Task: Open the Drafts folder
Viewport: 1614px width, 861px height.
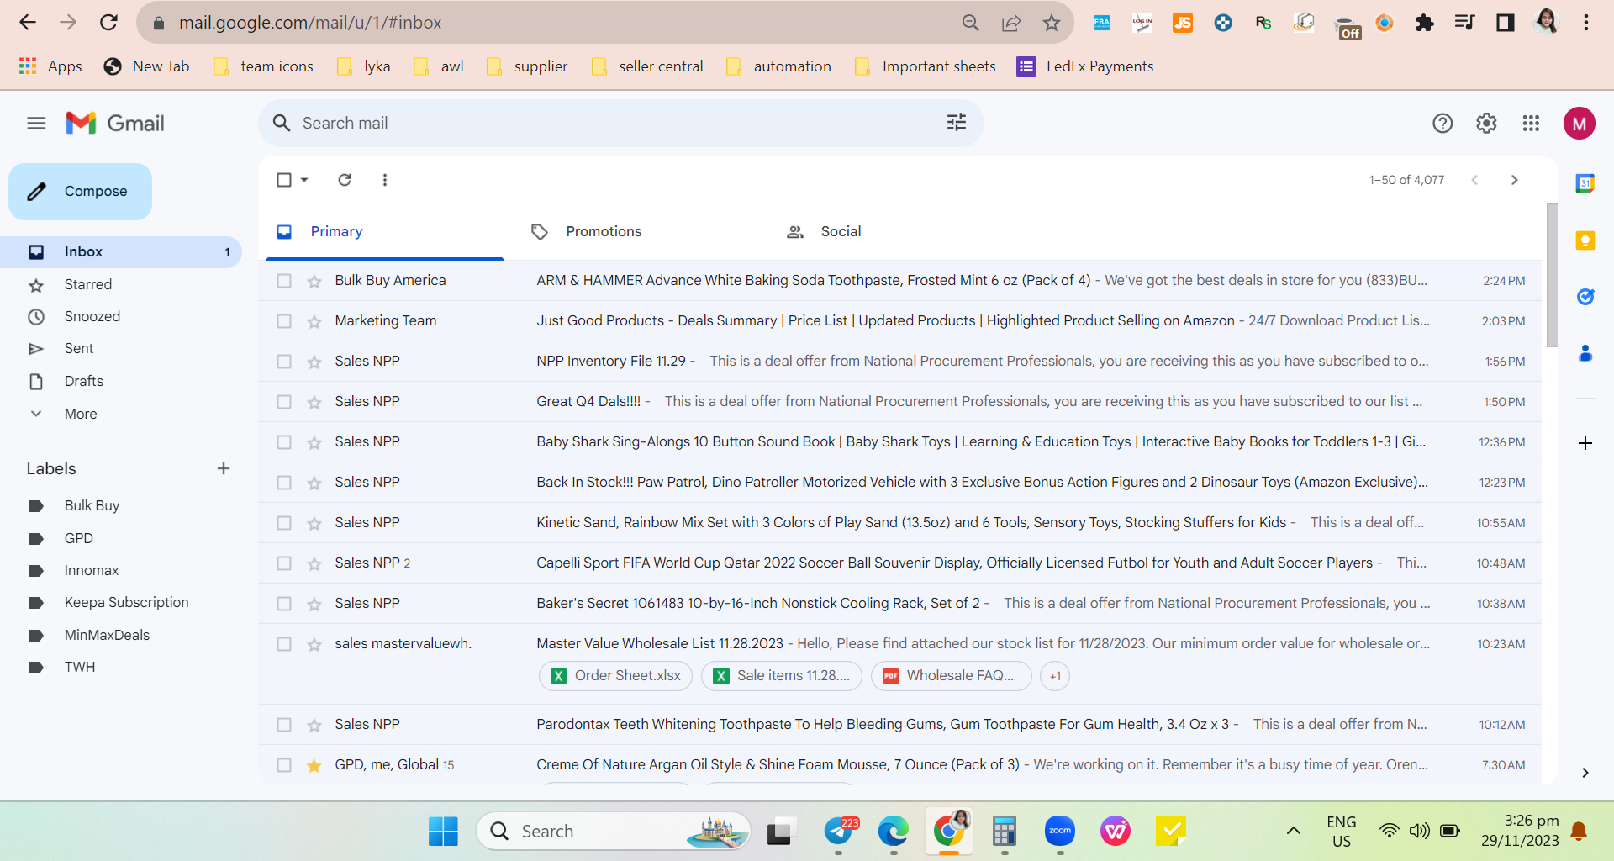Action: pos(84,382)
